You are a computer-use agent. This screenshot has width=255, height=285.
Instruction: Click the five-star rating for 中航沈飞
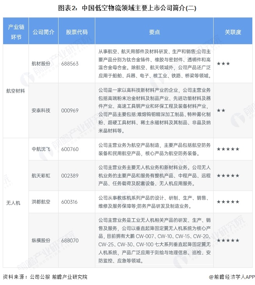point(228,149)
